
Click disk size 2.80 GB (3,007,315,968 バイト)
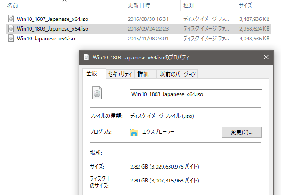pos(164,181)
